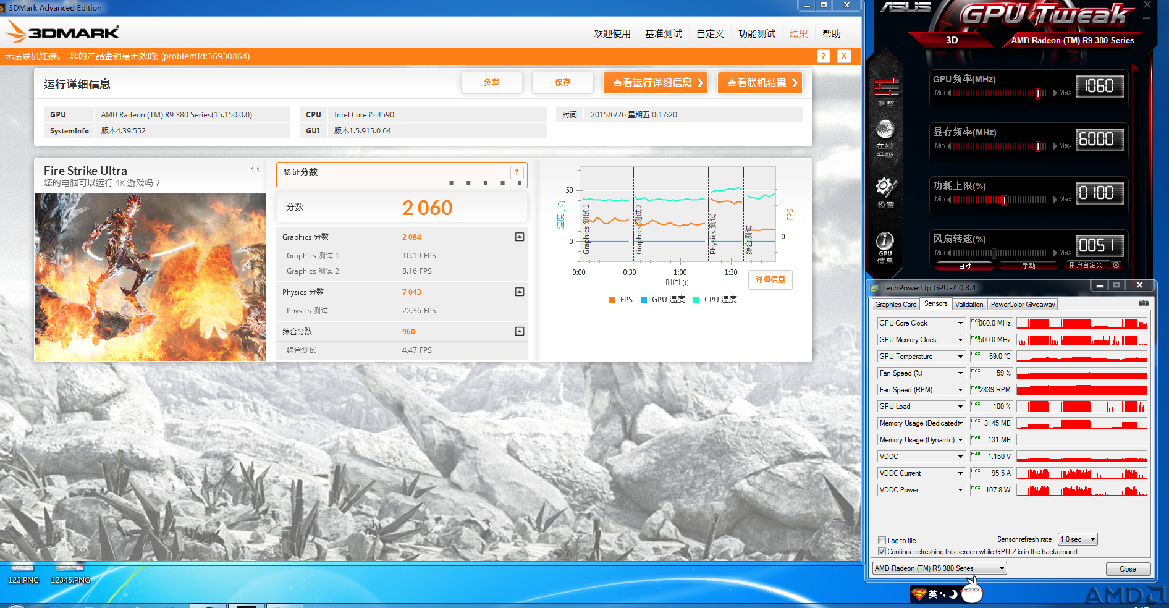Viewport: 1169px width, 608px height.
Task: Click the ASUS logo in GPU Tweak
Action: [x=906, y=7]
